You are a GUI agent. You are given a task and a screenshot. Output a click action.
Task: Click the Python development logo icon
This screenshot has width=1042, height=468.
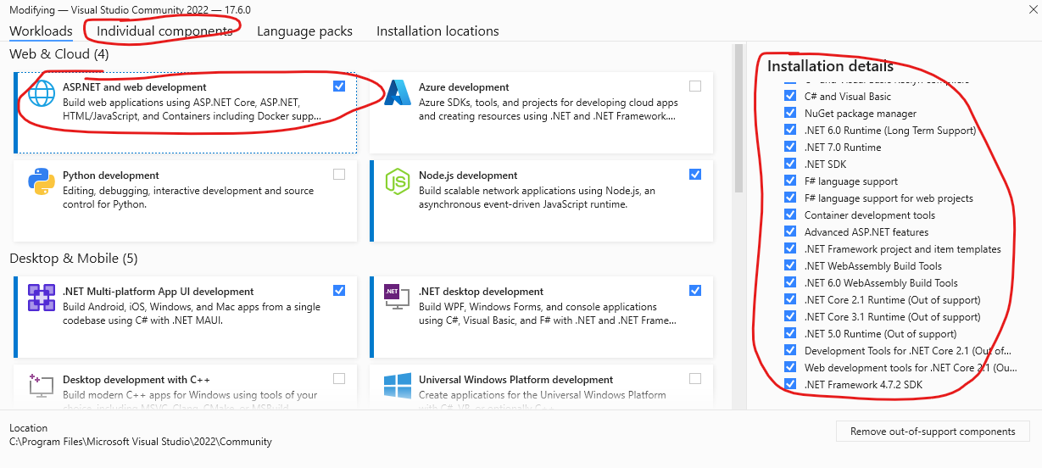[x=42, y=181]
